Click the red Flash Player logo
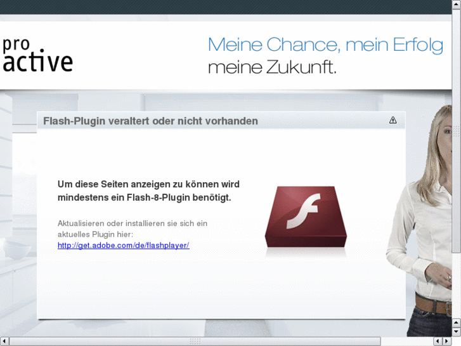This screenshot has height=346, width=461. click(306, 217)
